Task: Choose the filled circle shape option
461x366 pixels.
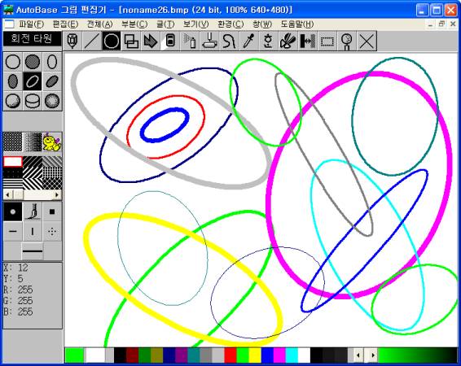Action: coord(33,62)
